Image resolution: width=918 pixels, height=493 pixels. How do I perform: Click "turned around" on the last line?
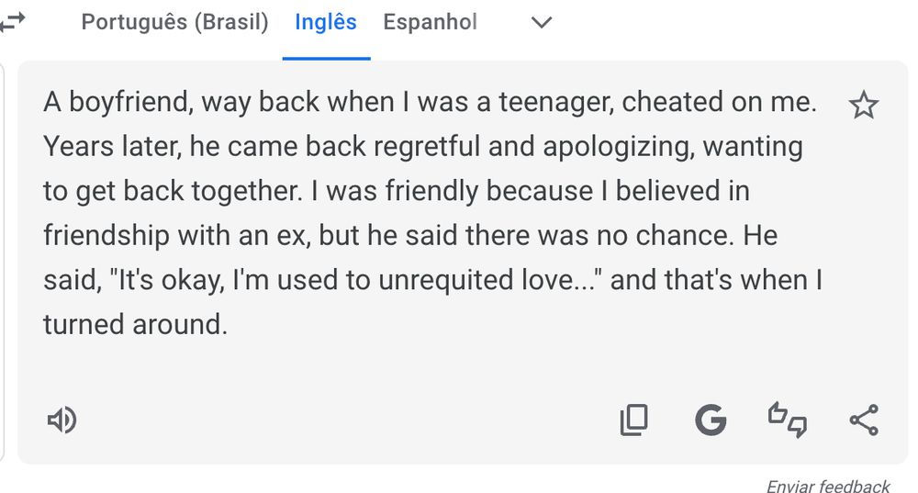pos(134,324)
